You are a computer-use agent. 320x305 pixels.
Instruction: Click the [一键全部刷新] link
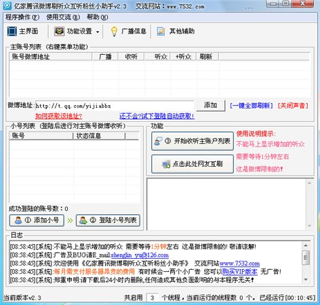coord(252,106)
